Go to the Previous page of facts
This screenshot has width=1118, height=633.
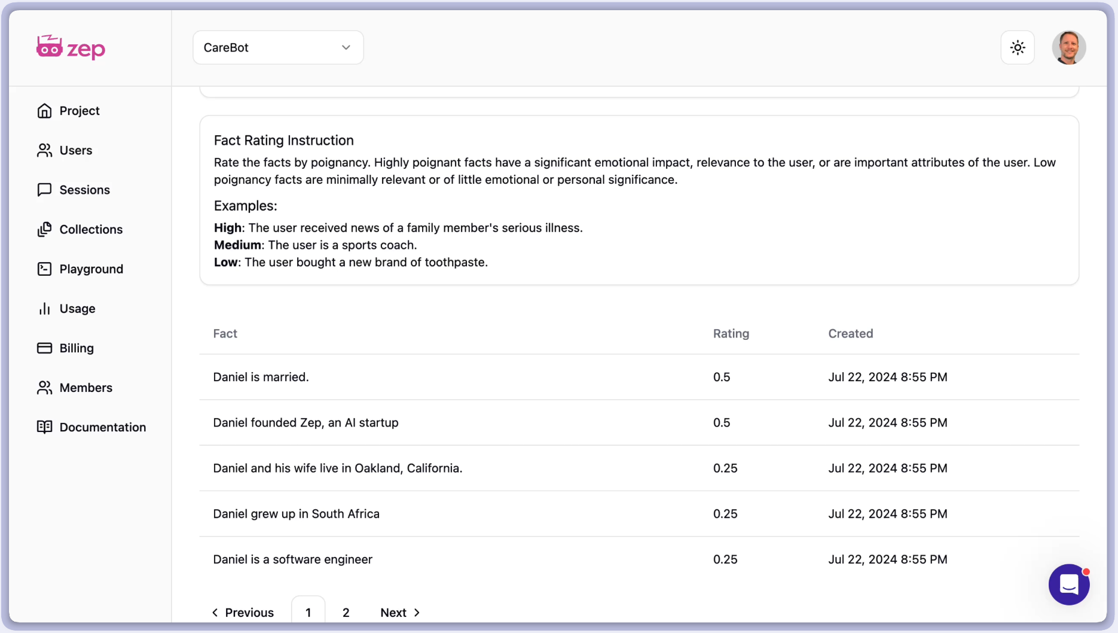click(243, 612)
